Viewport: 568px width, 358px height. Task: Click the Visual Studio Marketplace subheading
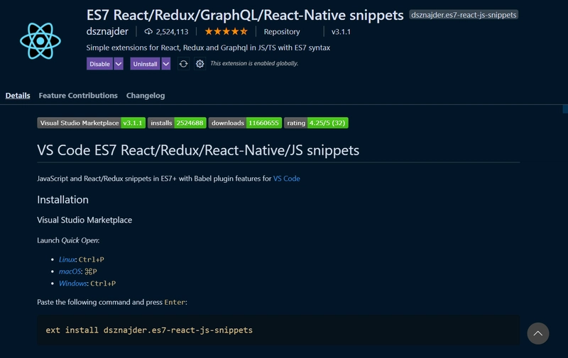84,220
